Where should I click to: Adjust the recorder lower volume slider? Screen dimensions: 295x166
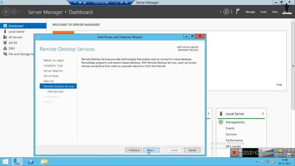tap(268, 155)
